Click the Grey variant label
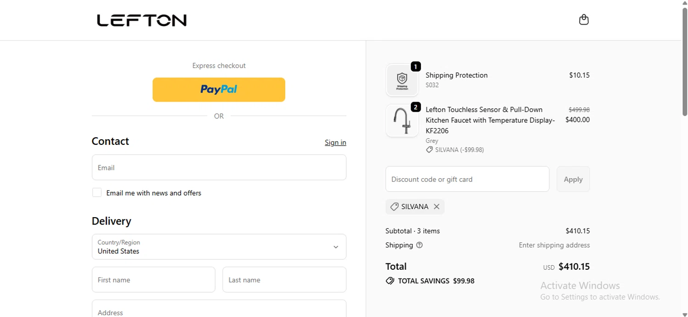 pos(432,141)
